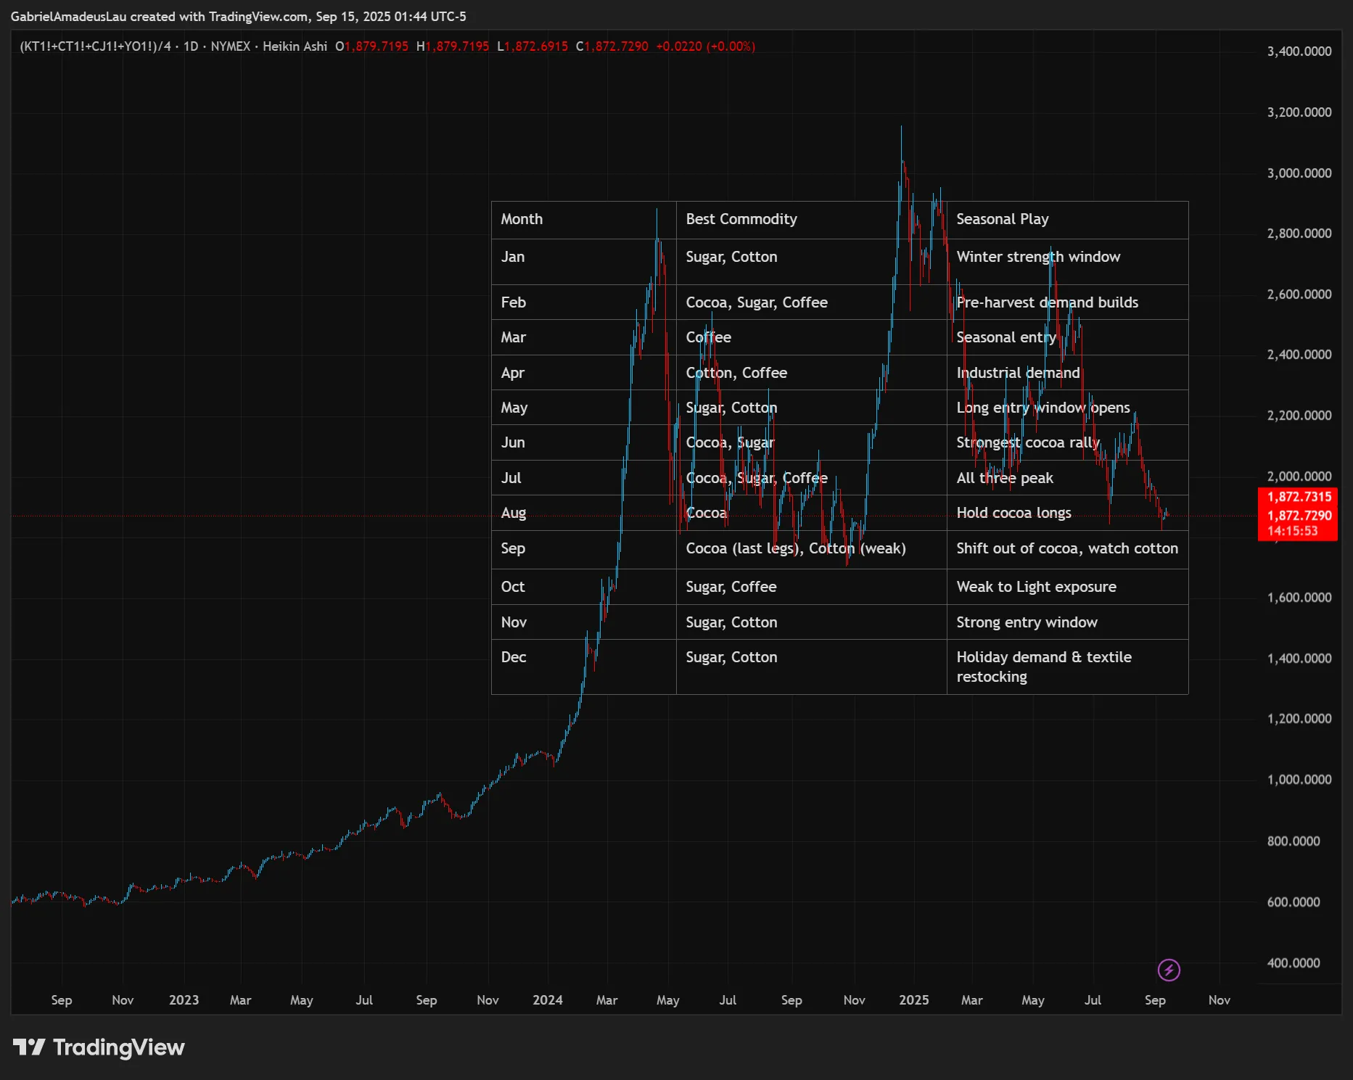The width and height of the screenshot is (1353, 1080).
Task: Click the 2,400.0000 price axis label
Action: click(1299, 355)
